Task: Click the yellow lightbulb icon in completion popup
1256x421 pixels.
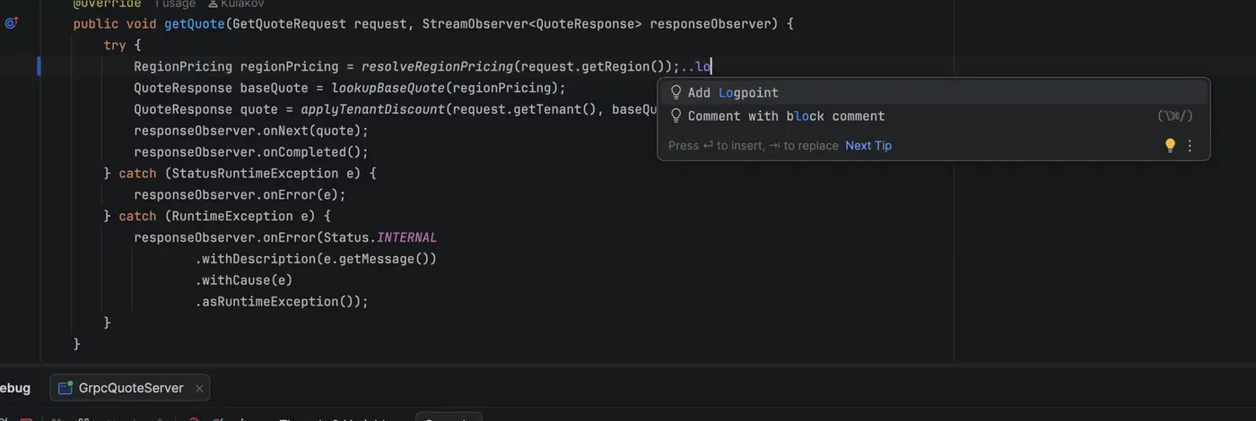Action: (1170, 145)
